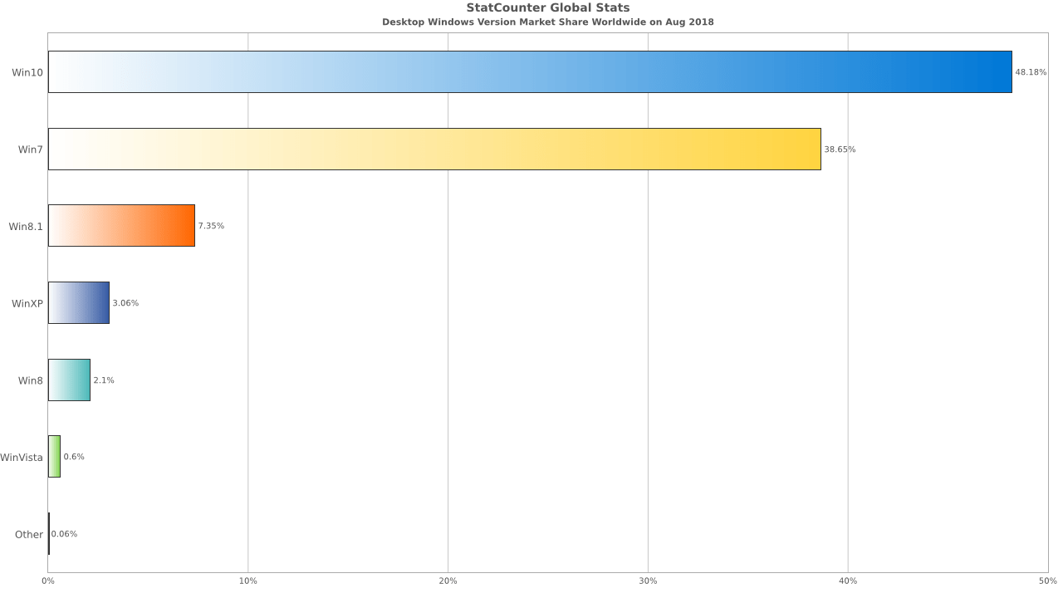Screen dimensions: 1063x598
Task: Click the 10% x-axis tick label
Action: click(x=247, y=581)
